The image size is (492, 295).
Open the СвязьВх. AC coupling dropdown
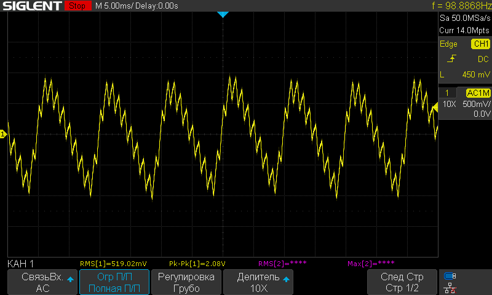pyautogui.click(x=42, y=282)
